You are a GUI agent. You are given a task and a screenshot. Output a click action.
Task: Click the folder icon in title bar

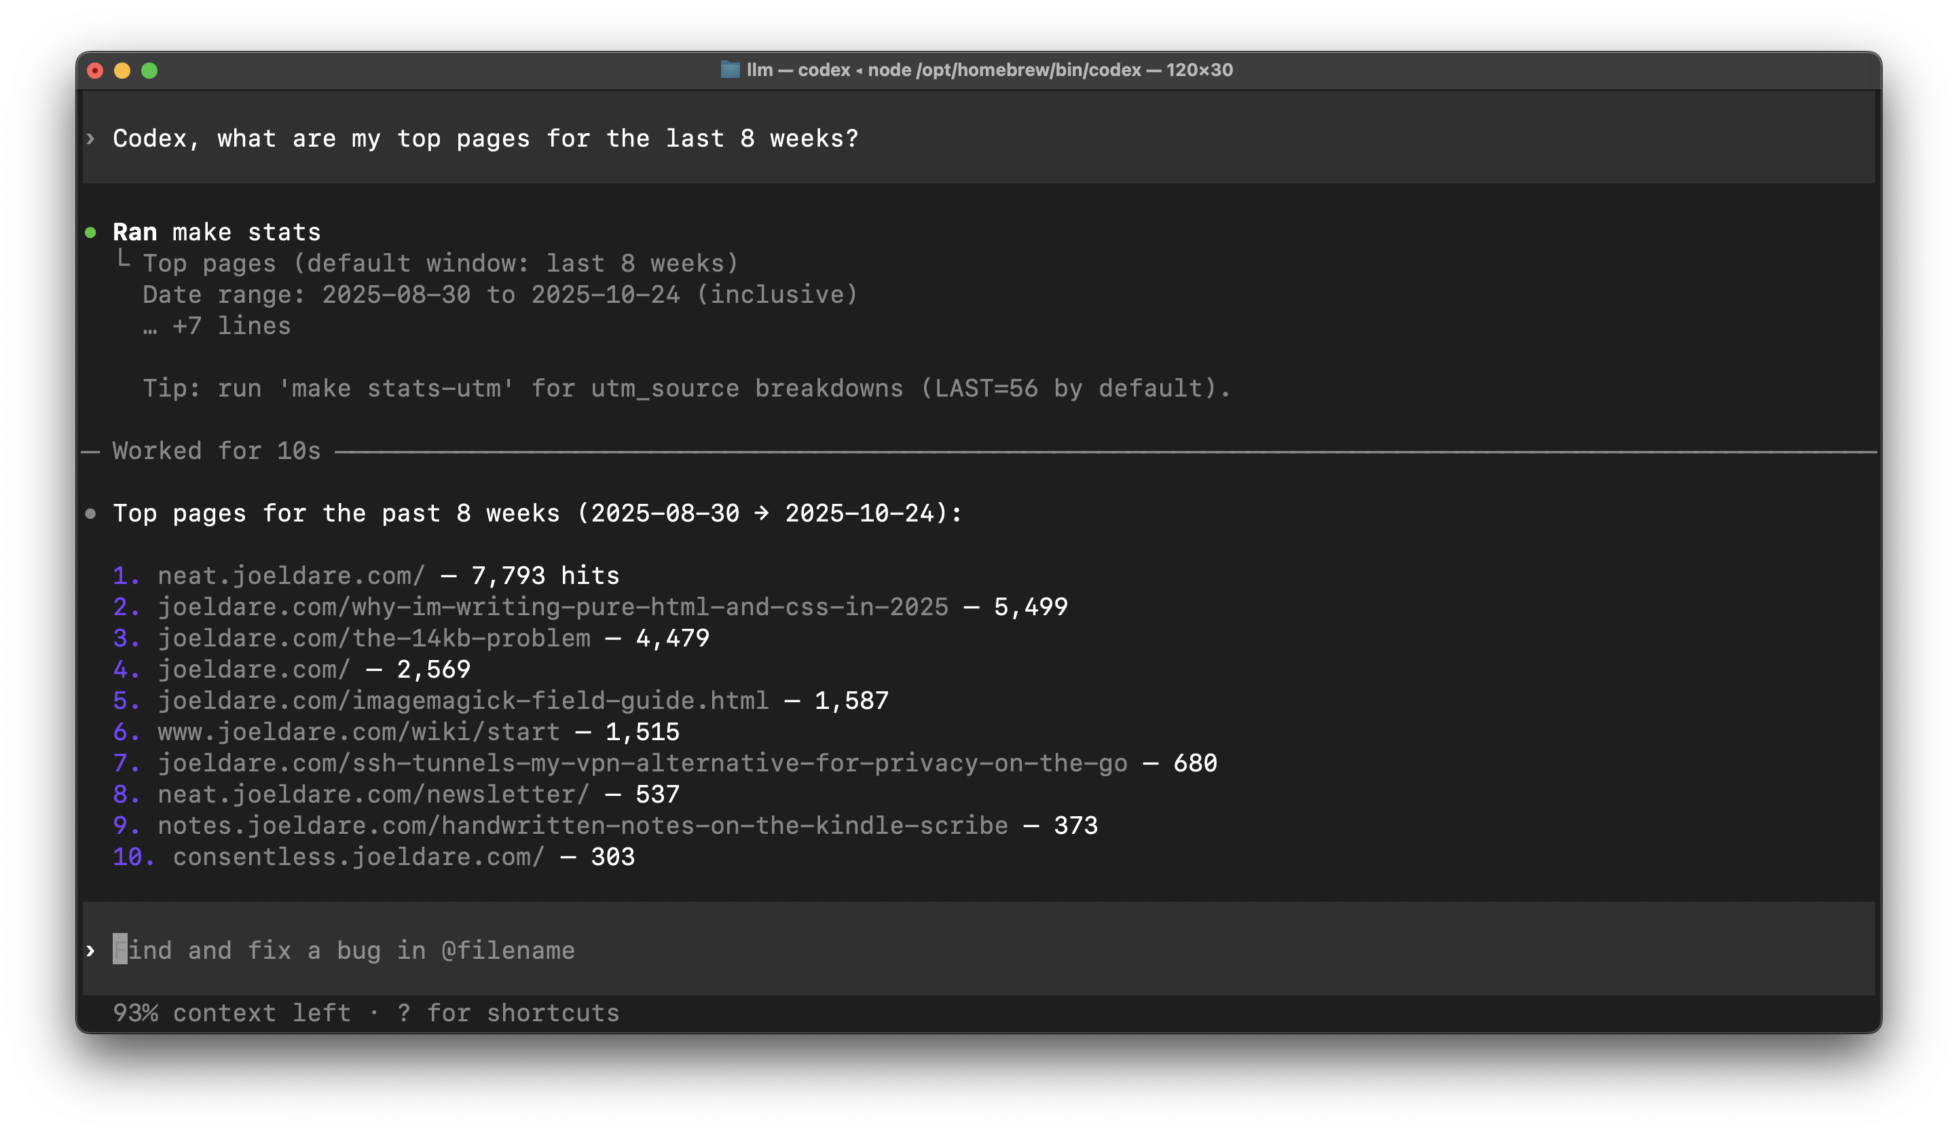click(730, 70)
